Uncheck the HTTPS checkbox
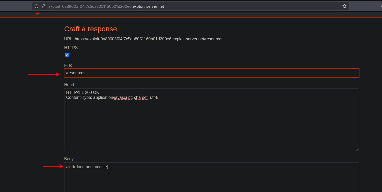Image resolution: width=382 pixels, height=192 pixels. pos(67,55)
